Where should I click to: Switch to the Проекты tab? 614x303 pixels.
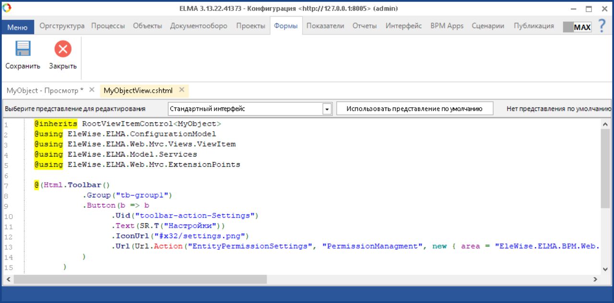tap(250, 26)
